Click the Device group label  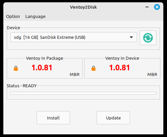[x=13, y=28]
